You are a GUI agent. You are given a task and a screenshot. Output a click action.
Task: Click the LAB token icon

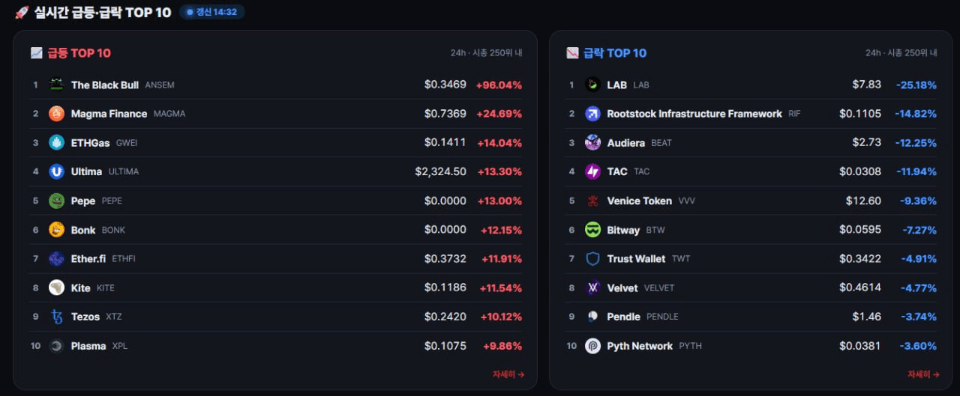pyautogui.click(x=592, y=85)
